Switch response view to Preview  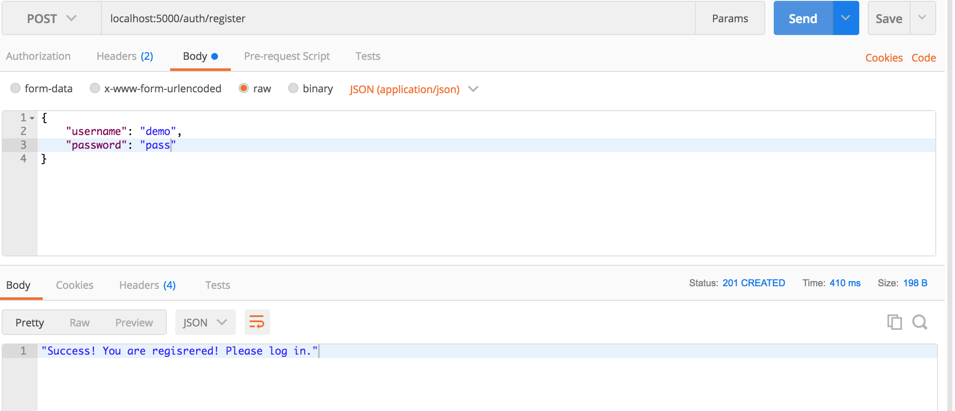pyautogui.click(x=134, y=323)
